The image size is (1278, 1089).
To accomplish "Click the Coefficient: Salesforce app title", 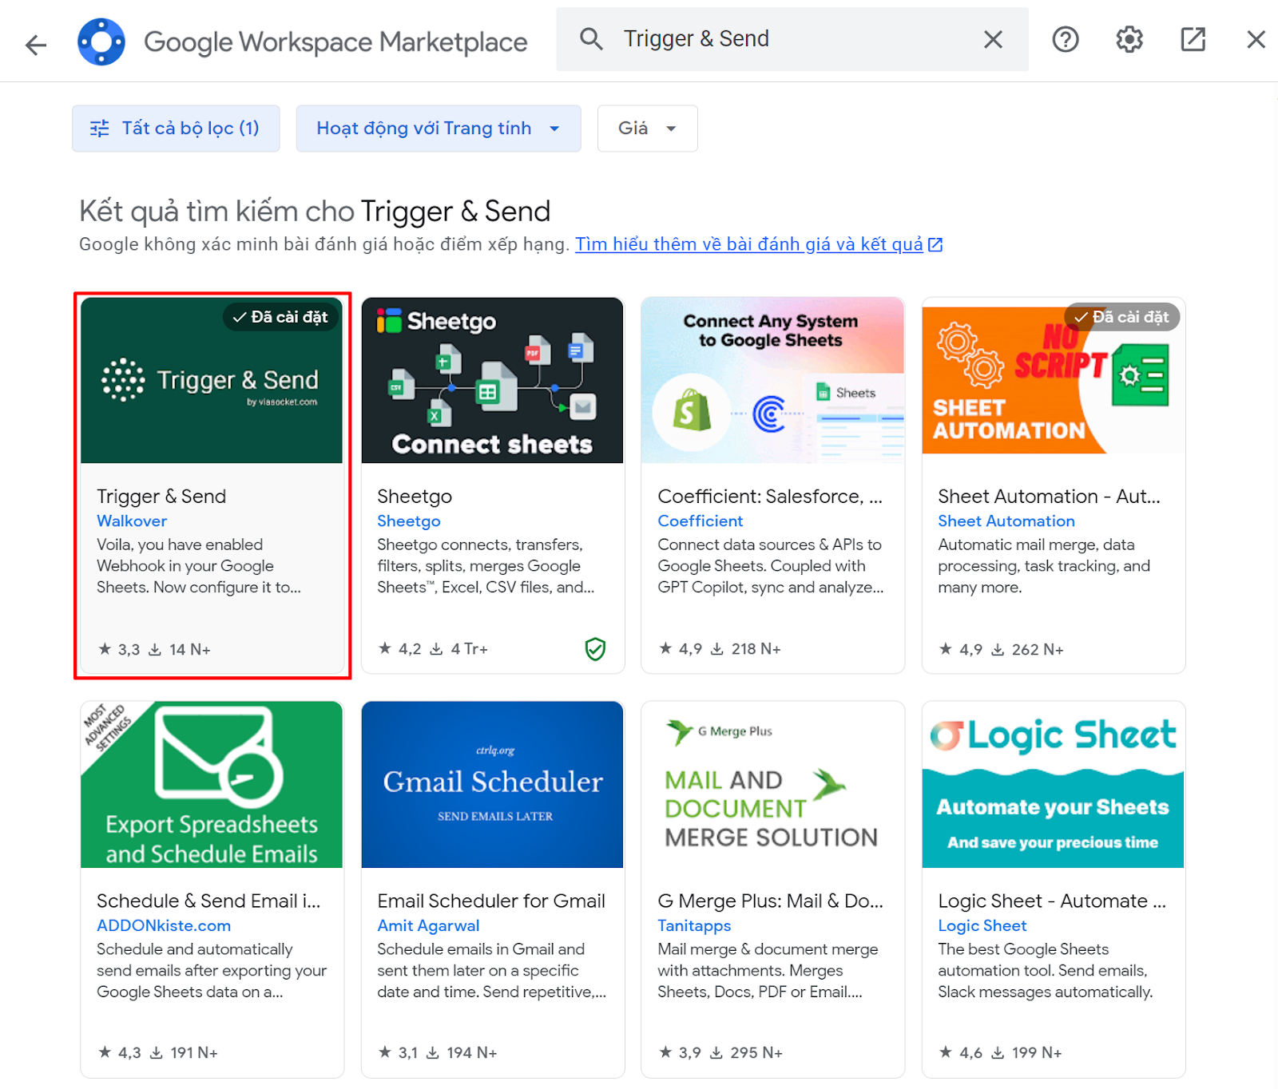I will 770,497.
